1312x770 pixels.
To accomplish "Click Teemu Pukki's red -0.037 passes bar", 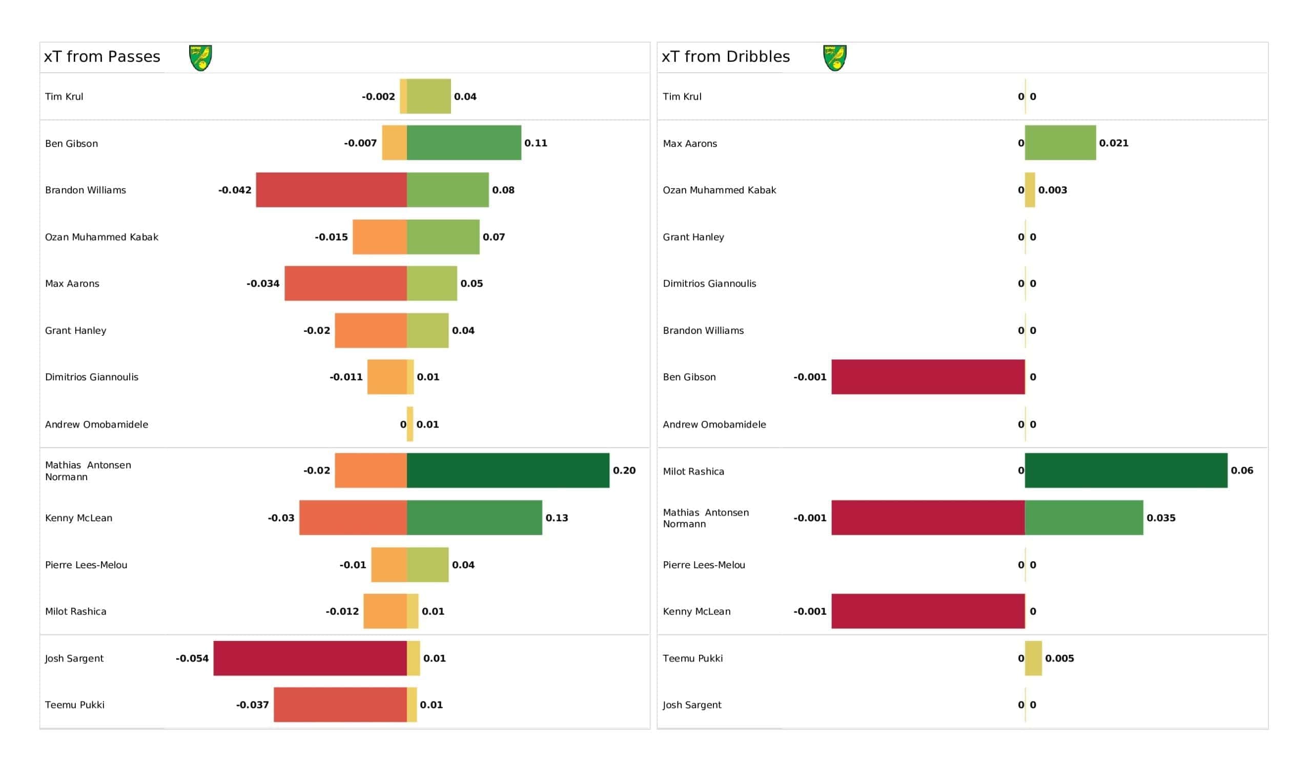I will point(340,704).
